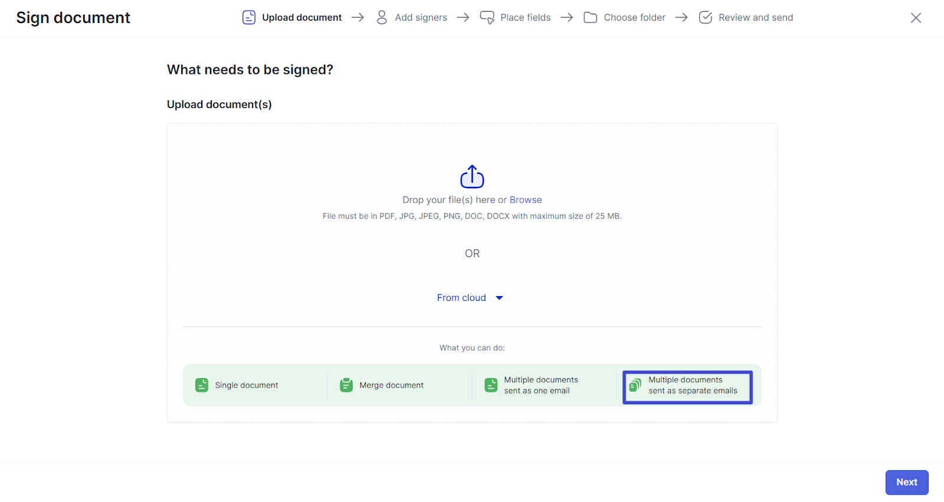
Task: Click green icon for documents sent as one email
Action: tap(491, 385)
